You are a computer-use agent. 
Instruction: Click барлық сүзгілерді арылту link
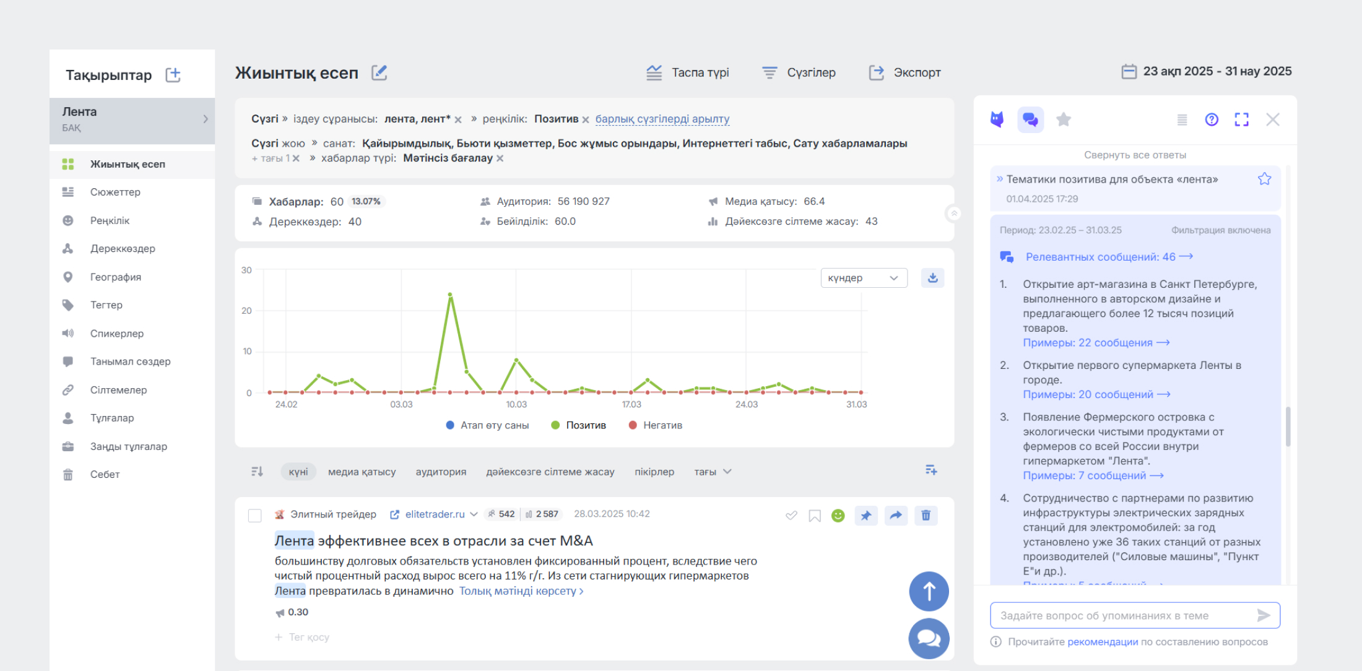[662, 119]
